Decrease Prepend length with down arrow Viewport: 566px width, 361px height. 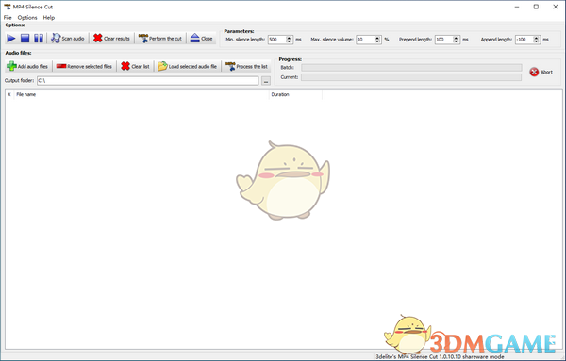456,41
